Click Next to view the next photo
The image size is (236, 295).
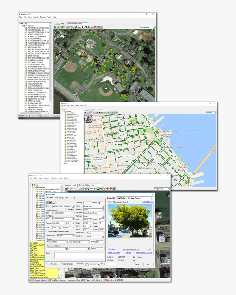coord(150,249)
